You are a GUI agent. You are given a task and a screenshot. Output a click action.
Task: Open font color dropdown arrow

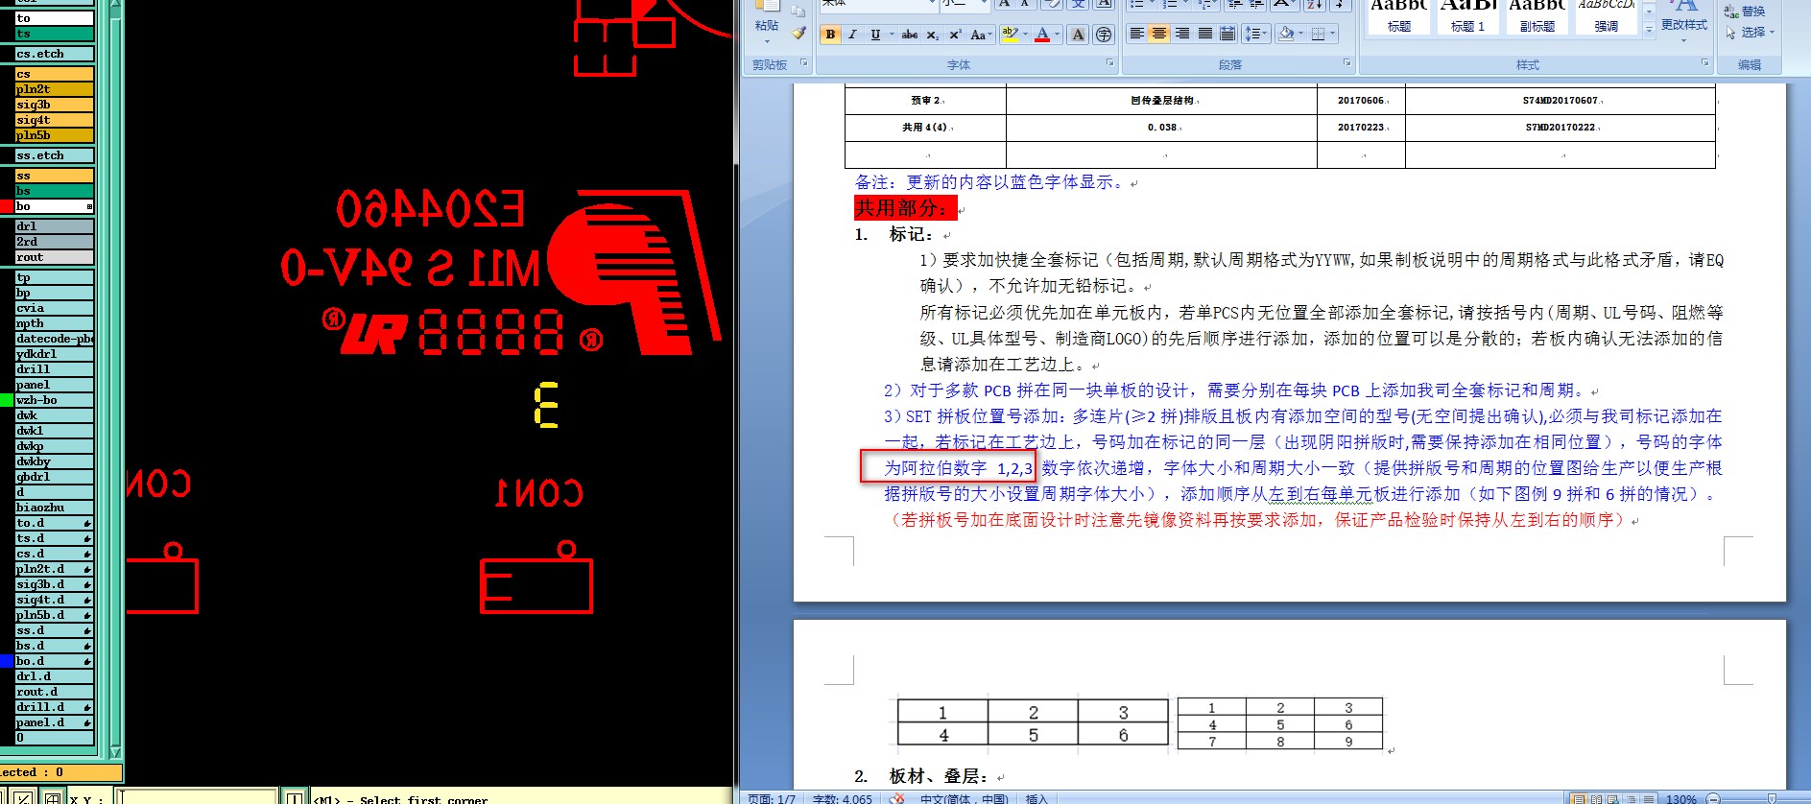(x=1058, y=35)
